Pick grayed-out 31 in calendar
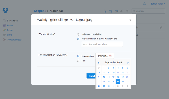The width and height of the screenshot is (169, 99). (x=99, y=68)
